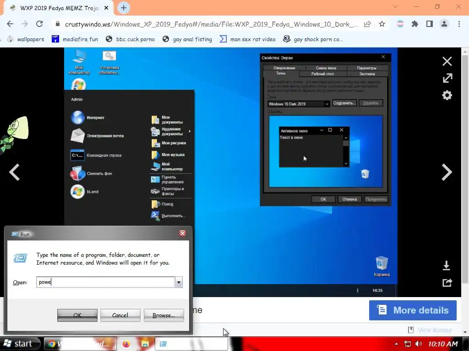View site information via the lock icon
Image resolution: width=469 pixels, height=351 pixels.
[58, 24]
